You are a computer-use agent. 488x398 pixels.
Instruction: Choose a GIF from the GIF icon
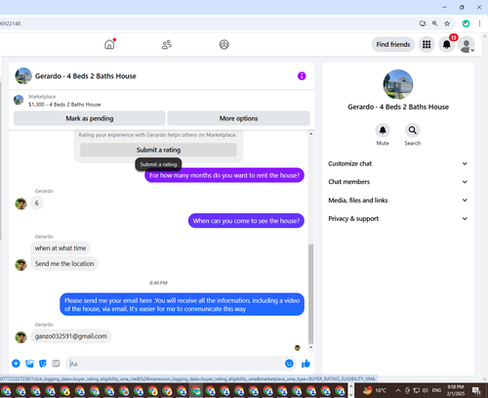point(56,363)
